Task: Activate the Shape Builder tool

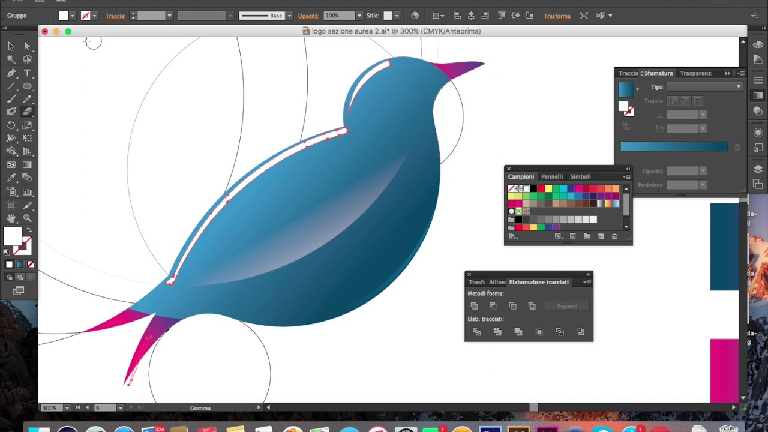Action: [x=11, y=151]
